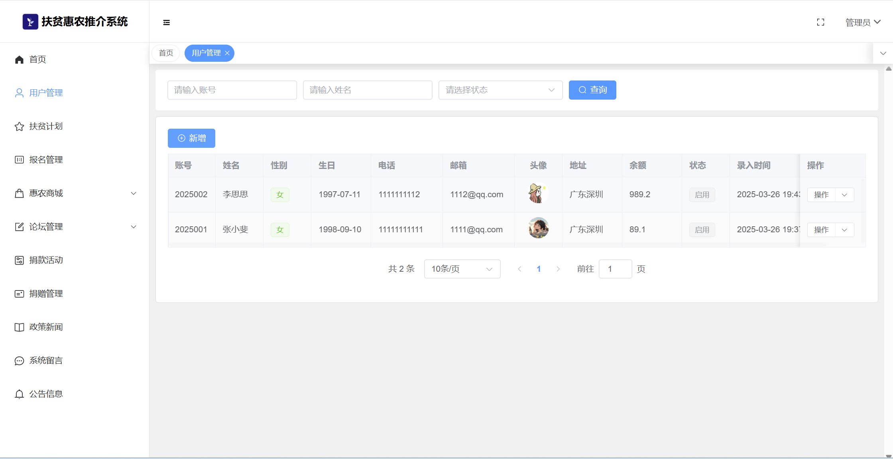
Task: Toggle fullscreen mode icon
Action: pyautogui.click(x=820, y=22)
